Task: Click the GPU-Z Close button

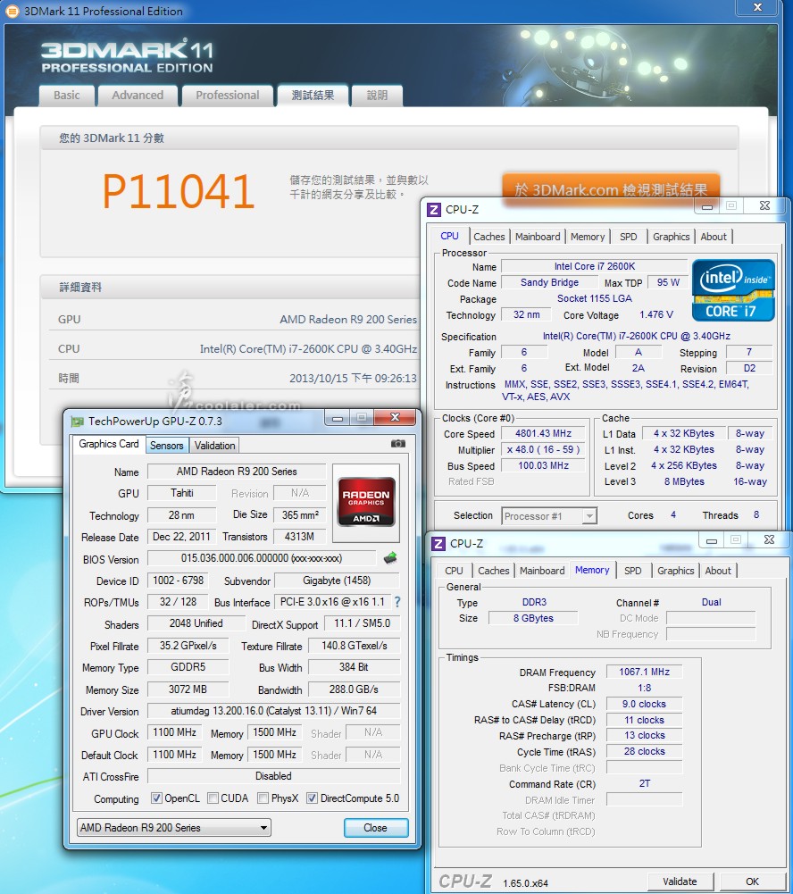Action: coord(376,827)
